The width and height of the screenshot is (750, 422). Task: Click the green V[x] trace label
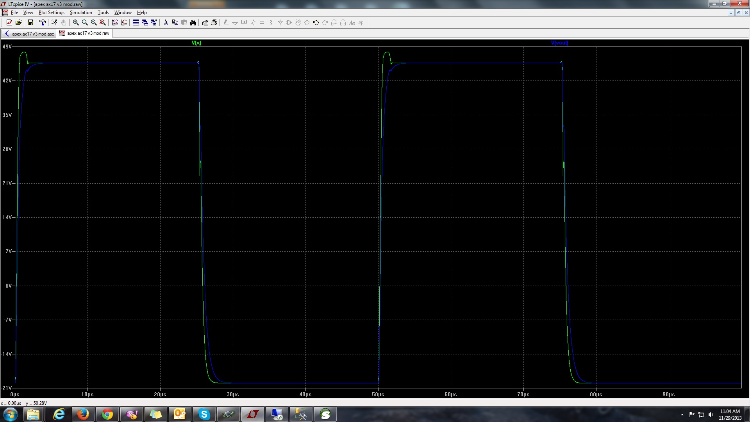(x=196, y=43)
